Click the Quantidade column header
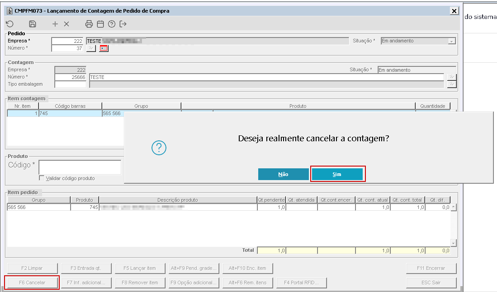 pyautogui.click(x=433, y=106)
